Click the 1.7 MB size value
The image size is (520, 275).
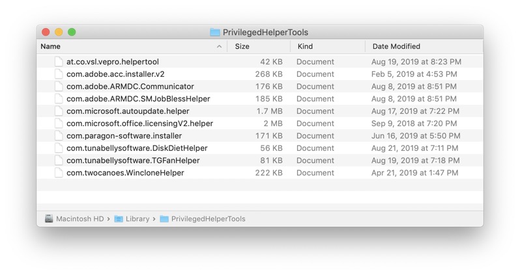tap(269, 111)
